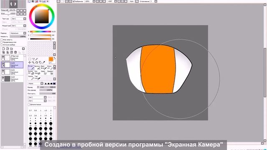Viewport: 267px width, 150px height.
Task: Open the Текстура texture dropdown
Action: (18, 19)
